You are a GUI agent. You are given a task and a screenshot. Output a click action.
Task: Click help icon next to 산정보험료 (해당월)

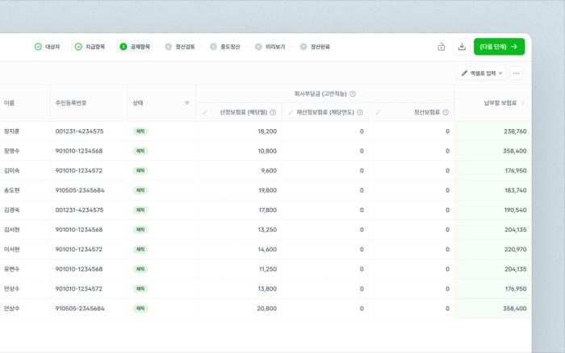coord(273,112)
